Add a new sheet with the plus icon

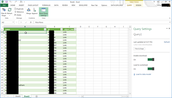click(x=37, y=96)
